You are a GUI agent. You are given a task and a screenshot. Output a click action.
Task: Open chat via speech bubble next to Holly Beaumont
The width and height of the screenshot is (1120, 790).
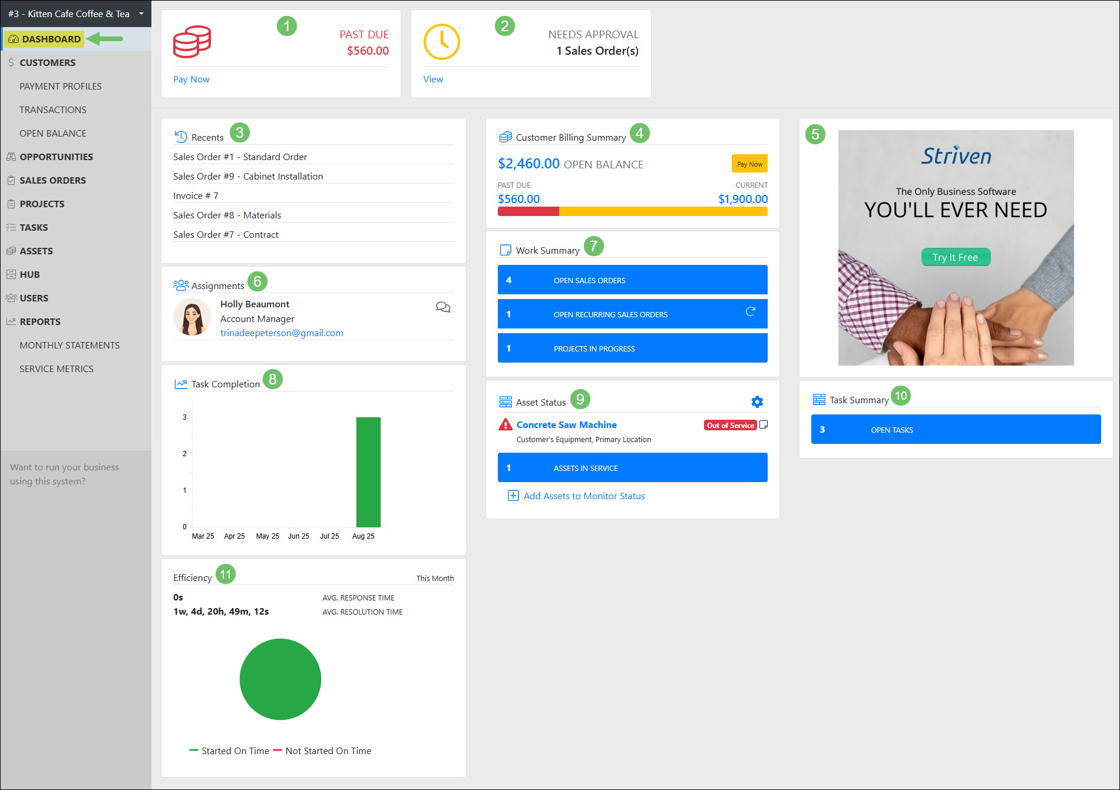click(443, 307)
